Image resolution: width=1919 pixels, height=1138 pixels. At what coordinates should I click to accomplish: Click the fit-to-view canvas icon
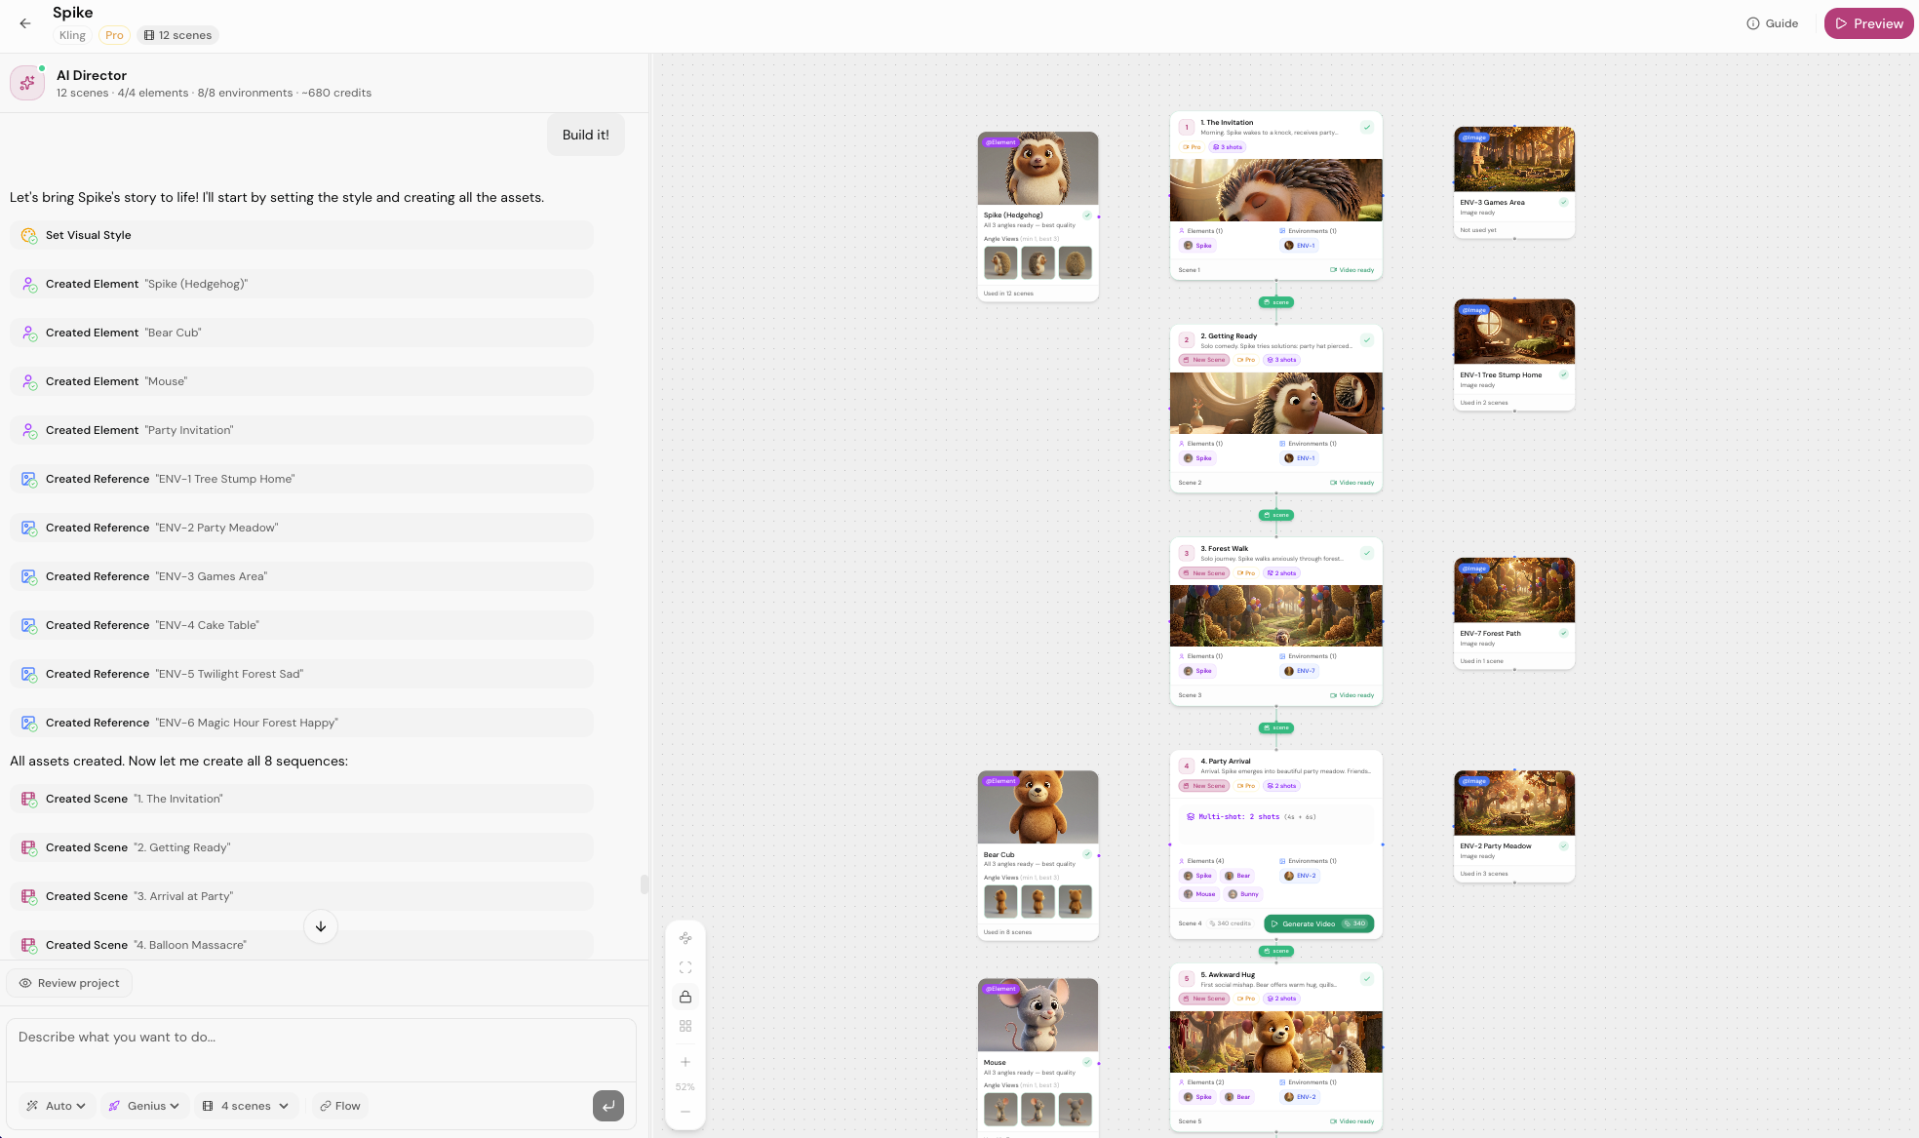685,967
